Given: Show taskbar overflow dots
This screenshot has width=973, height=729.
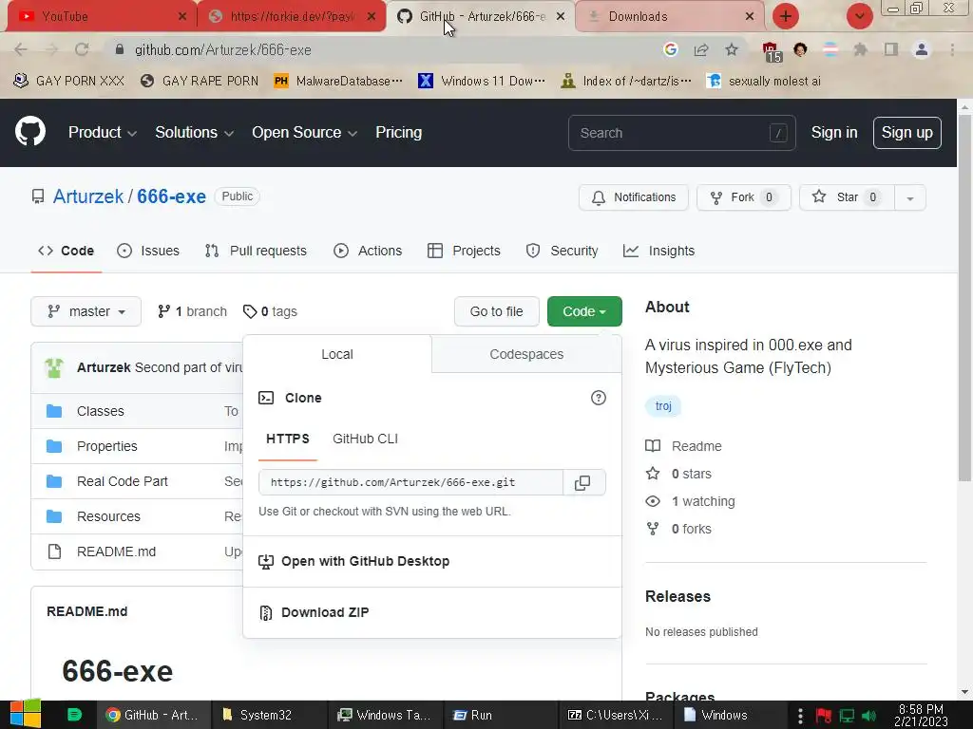Looking at the screenshot, I should click(800, 716).
